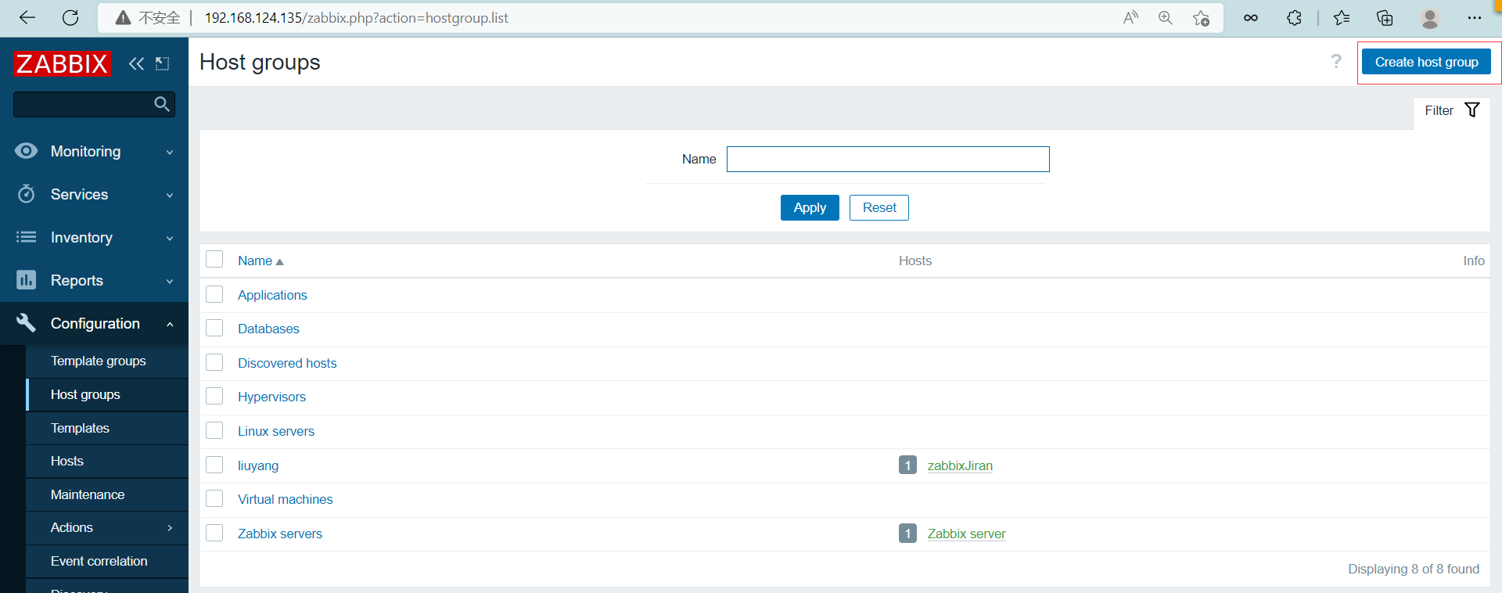This screenshot has height=593, width=1502.
Task: Expand the Inventory menu chevron
Action: [x=170, y=239]
